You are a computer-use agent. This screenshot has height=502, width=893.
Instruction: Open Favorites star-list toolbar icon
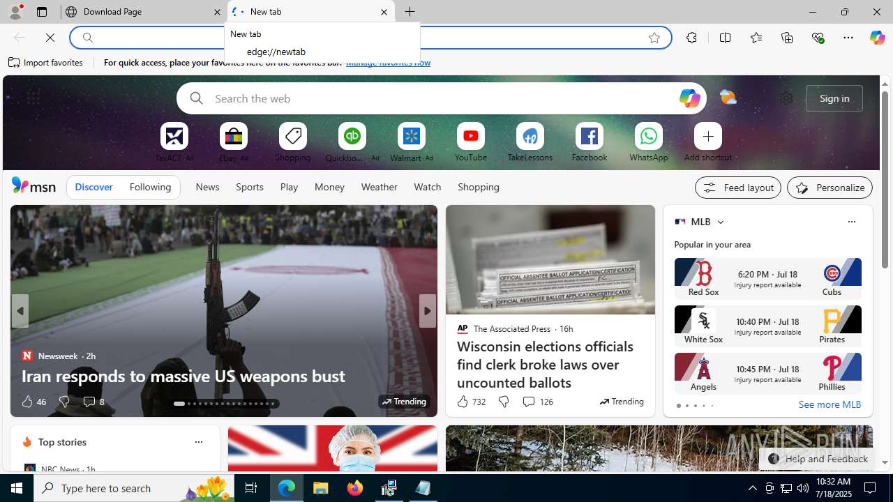click(756, 38)
